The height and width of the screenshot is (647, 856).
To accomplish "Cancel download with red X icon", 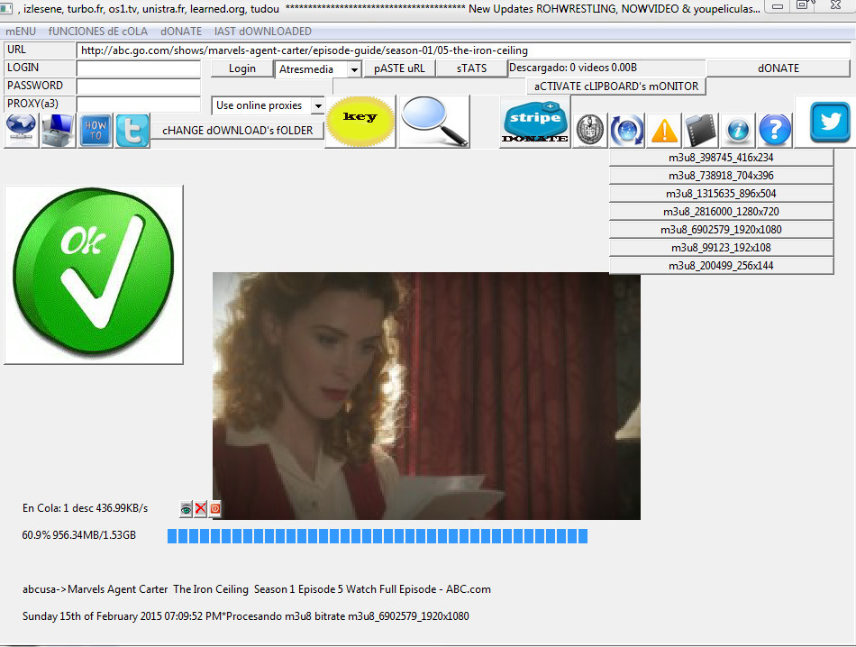I will coord(200,509).
